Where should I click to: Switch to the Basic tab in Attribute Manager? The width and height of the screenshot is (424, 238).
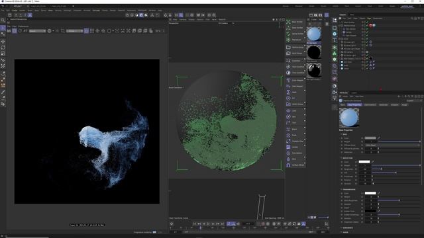343,104
